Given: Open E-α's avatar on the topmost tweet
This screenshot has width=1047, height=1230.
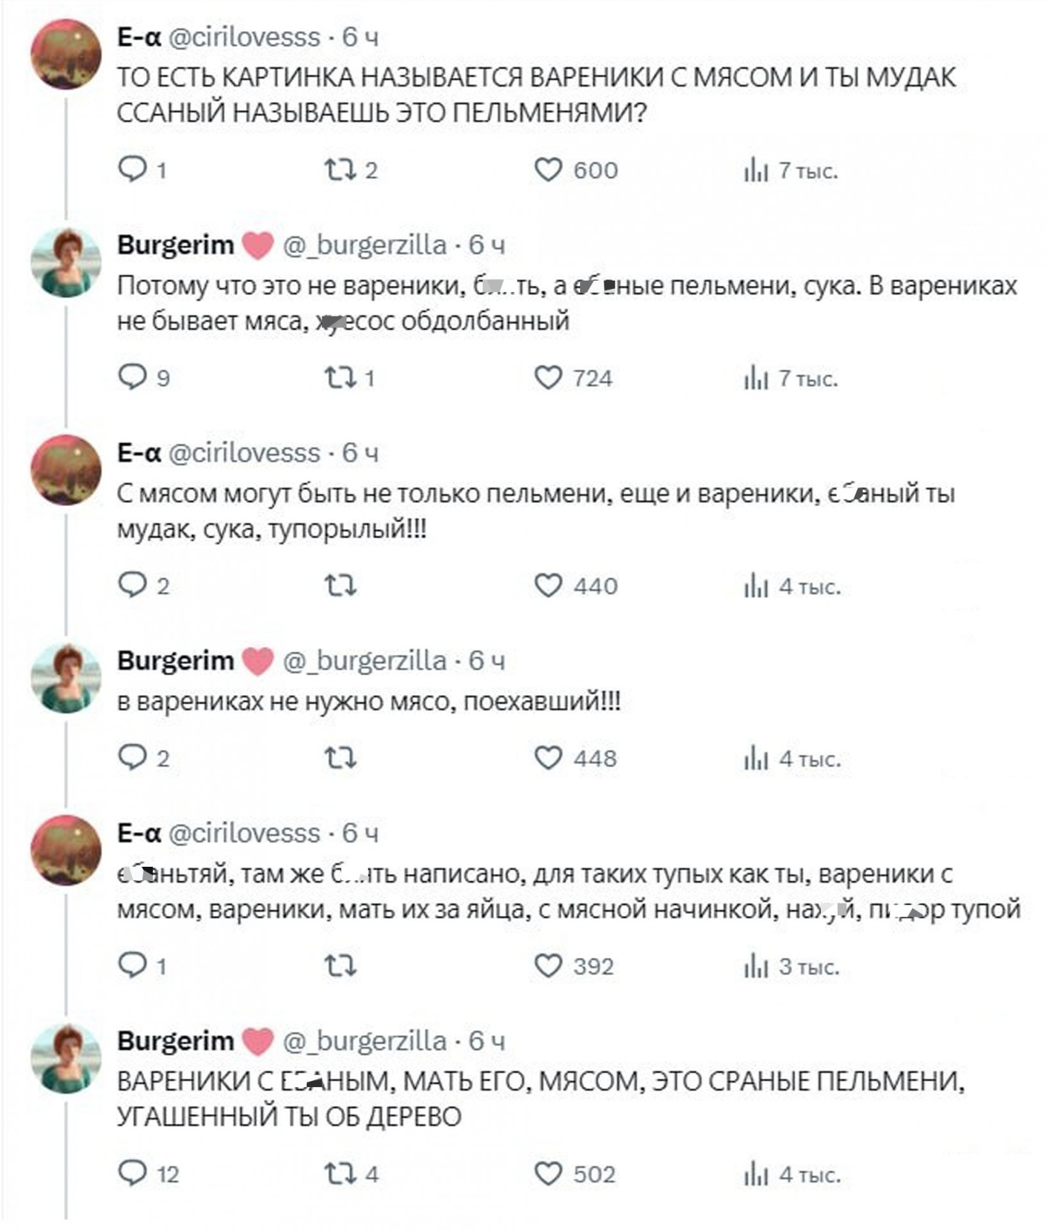Looking at the screenshot, I should point(66,54).
